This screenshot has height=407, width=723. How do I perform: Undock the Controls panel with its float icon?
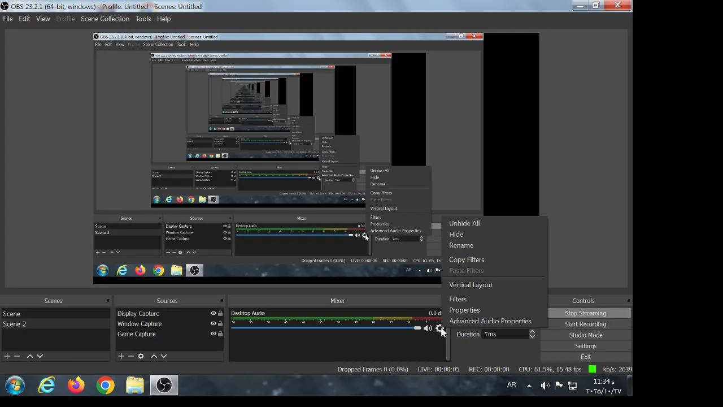point(628,301)
